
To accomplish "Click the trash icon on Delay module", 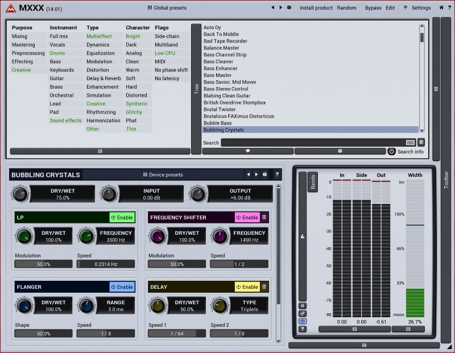I will pyautogui.click(x=264, y=287).
